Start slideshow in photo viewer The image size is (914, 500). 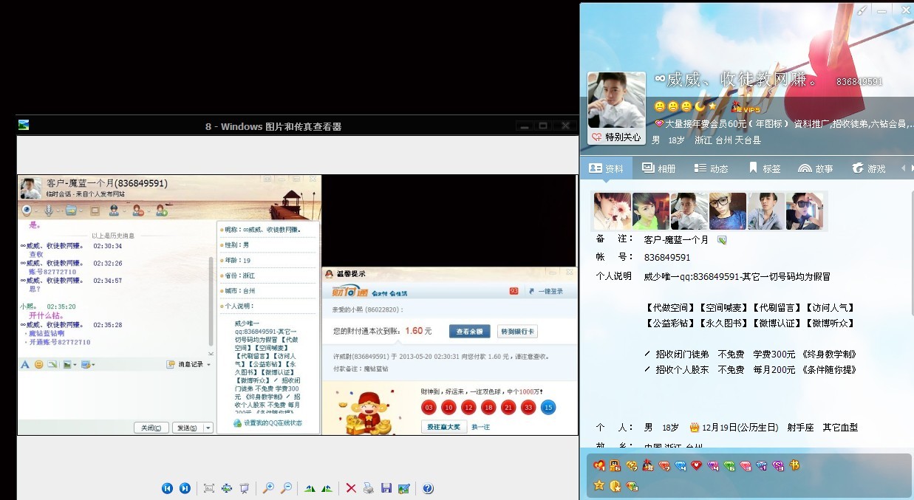pos(244,488)
